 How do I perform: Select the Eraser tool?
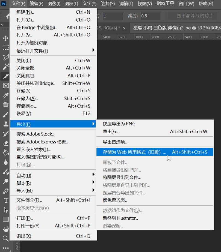click(5, 143)
